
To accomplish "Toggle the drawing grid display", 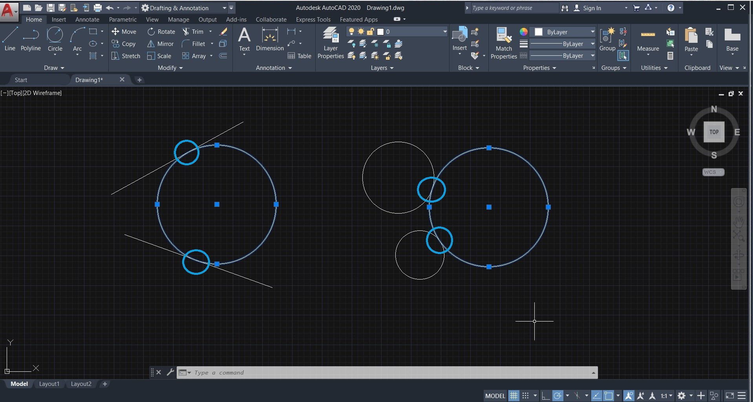I will (513, 395).
